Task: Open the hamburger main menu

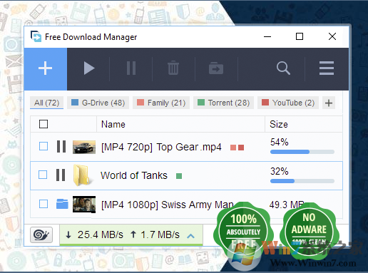Action: tap(327, 68)
